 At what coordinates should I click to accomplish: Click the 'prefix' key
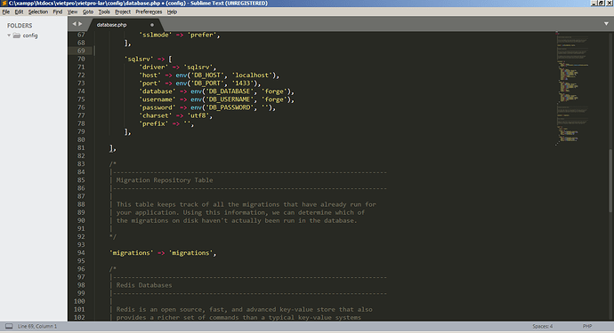coord(153,124)
